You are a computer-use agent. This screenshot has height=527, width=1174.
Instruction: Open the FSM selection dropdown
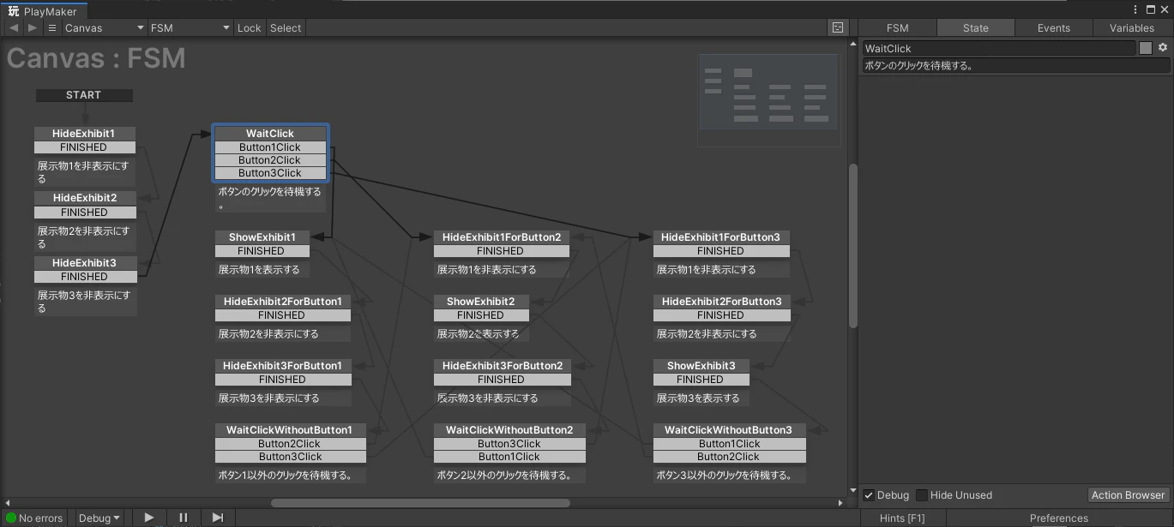point(190,27)
